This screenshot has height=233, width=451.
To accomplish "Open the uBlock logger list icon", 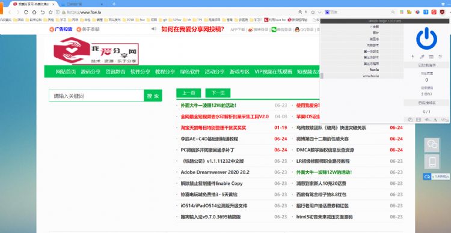I will tap(431, 57).
